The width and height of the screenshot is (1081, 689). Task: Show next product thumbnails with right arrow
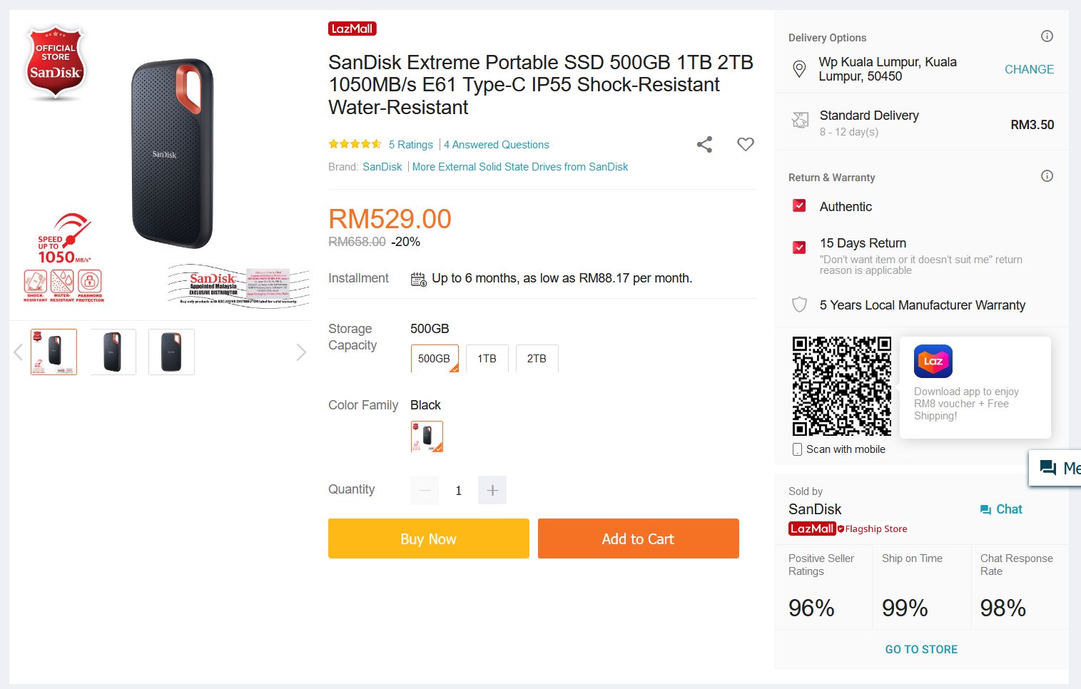click(301, 352)
